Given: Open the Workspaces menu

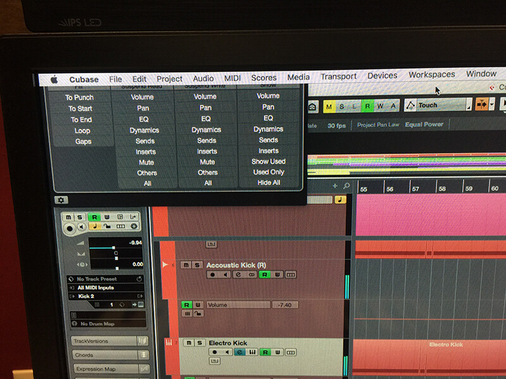Looking at the screenshot, I should pos(432,75).
